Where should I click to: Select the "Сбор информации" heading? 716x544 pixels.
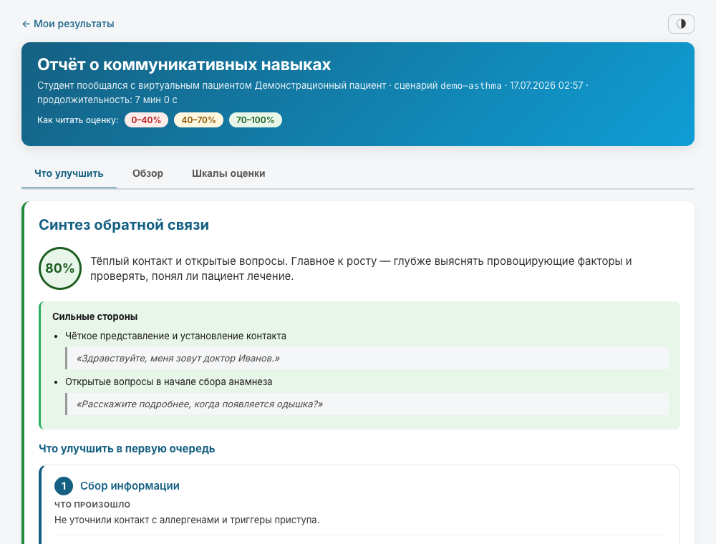click(130, 486)
